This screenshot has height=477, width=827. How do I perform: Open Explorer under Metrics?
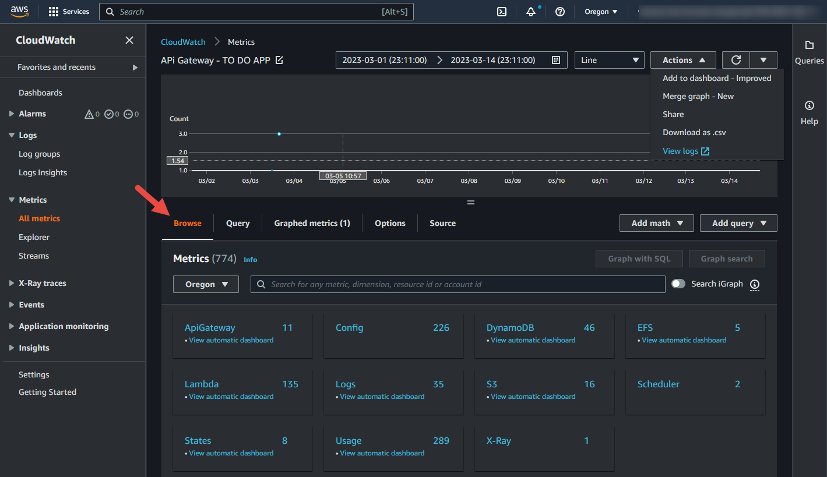tap(34, 237)
